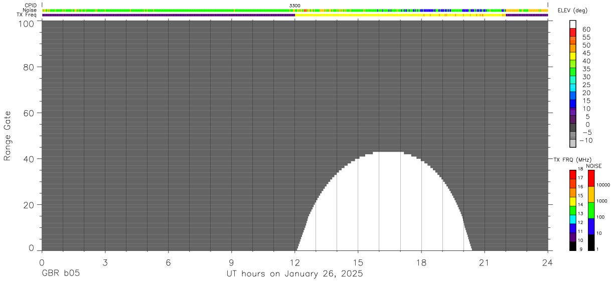Click the '10000' label on NOISE scale

[603, 185]
